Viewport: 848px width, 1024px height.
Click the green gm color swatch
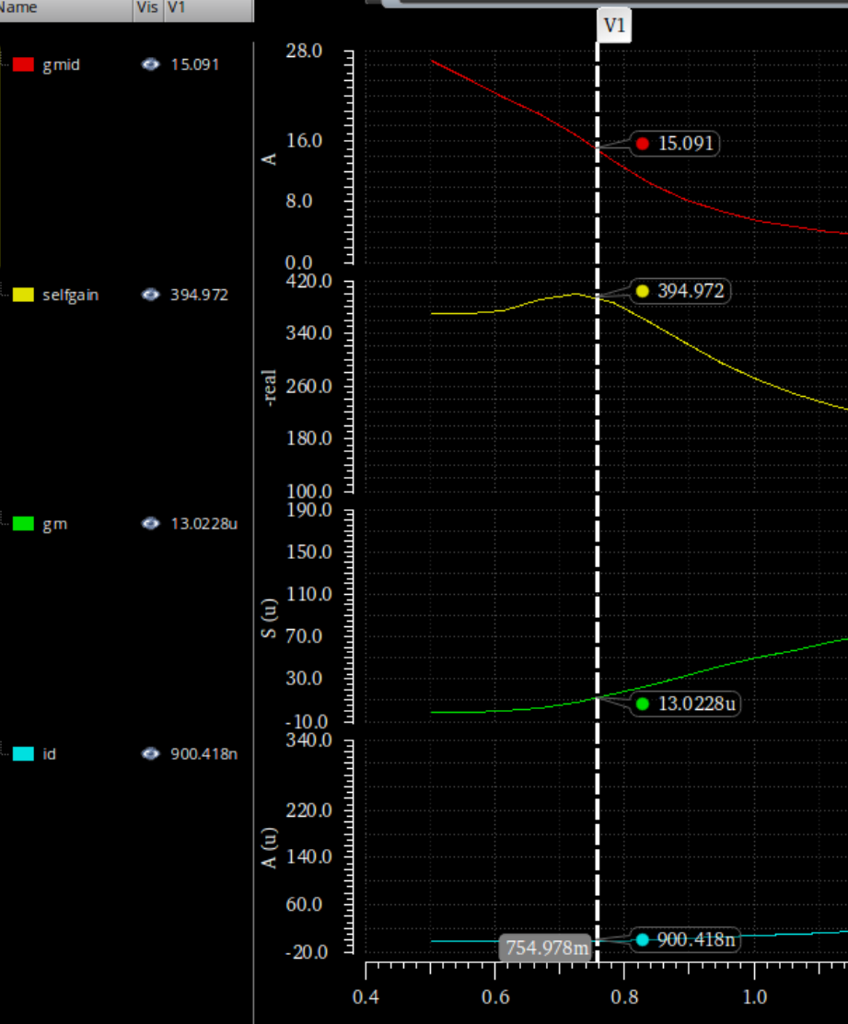click(x=24, y=524)
